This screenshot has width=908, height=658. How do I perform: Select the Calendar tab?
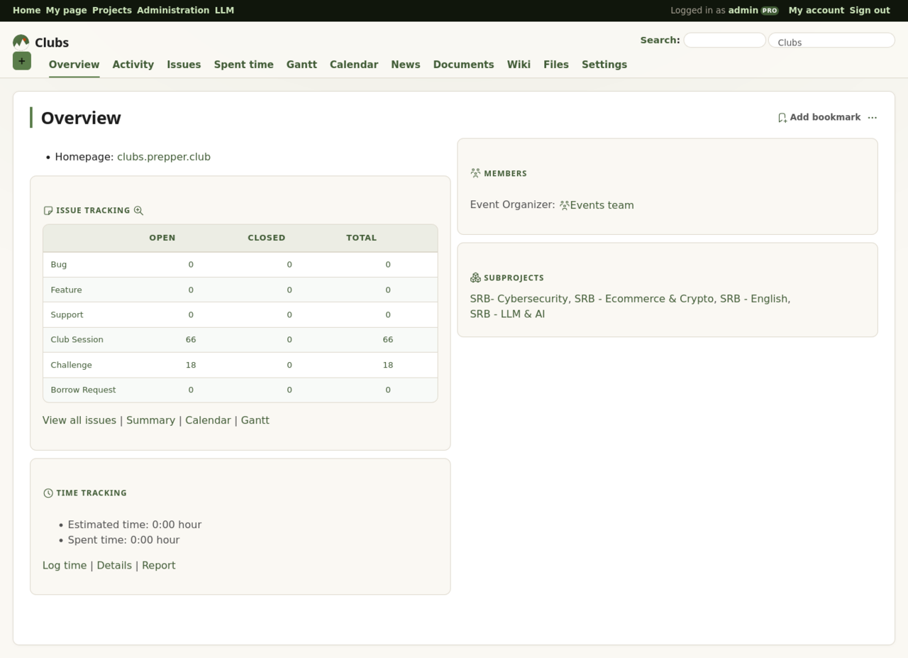[354, 65]
